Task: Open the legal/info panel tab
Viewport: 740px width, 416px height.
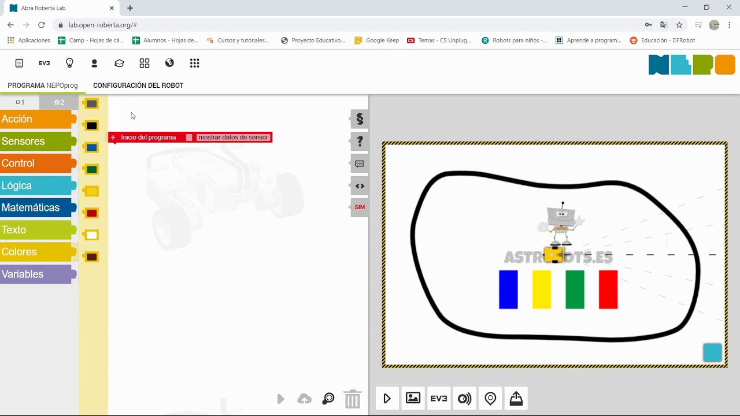Action: pos(359,164)
